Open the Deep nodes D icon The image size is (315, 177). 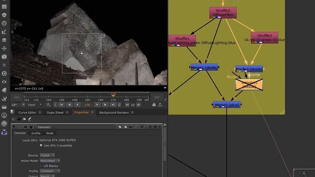(4, 73)
